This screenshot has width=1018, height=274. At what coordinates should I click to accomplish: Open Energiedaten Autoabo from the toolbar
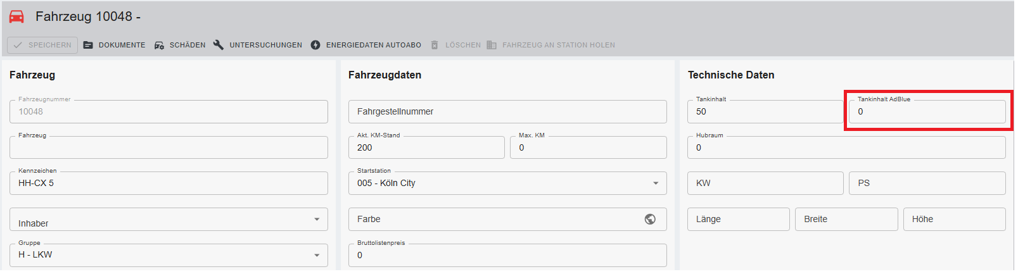[x=366, y=45]
